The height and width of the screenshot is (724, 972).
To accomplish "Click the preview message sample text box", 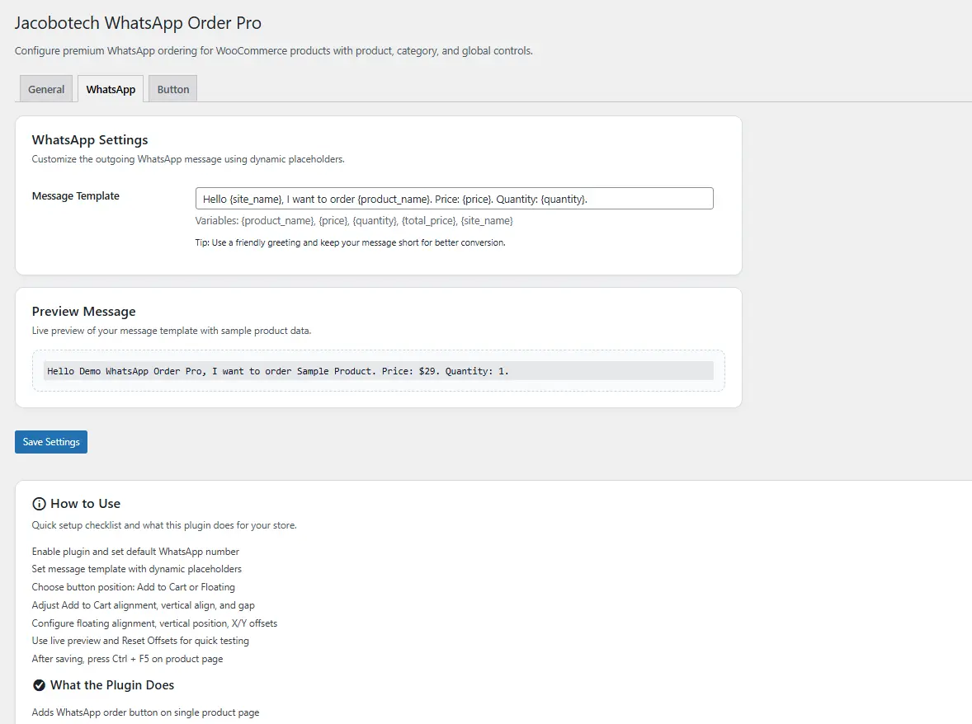I will (x=378, y=371).
